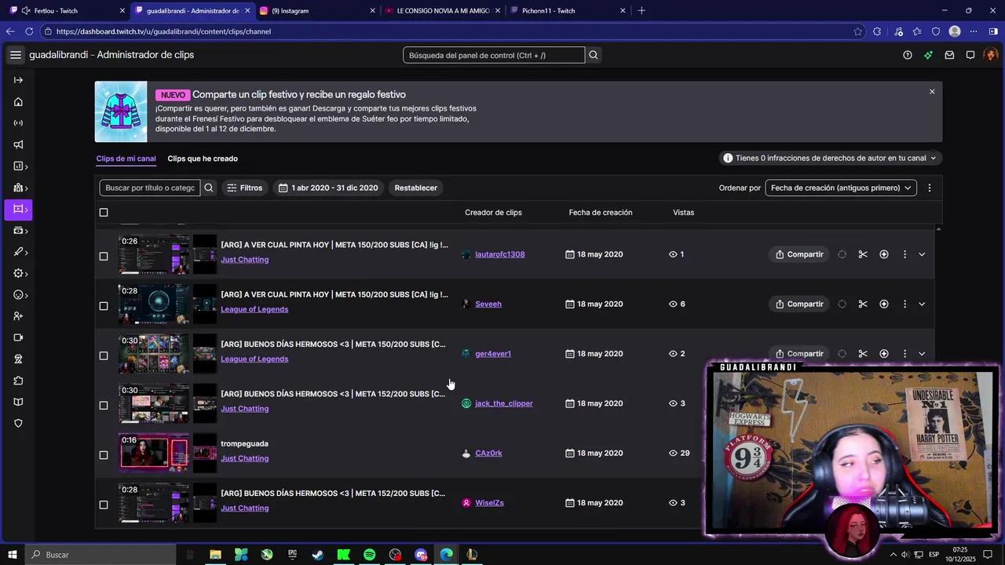
Task: Open the shield Safety icon in sidebar
Action: pyautogui.click(x=18, y=424)
